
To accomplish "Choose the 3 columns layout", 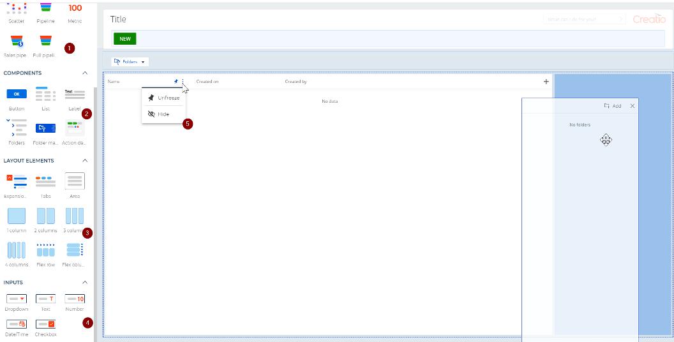I will coord(75,220).
